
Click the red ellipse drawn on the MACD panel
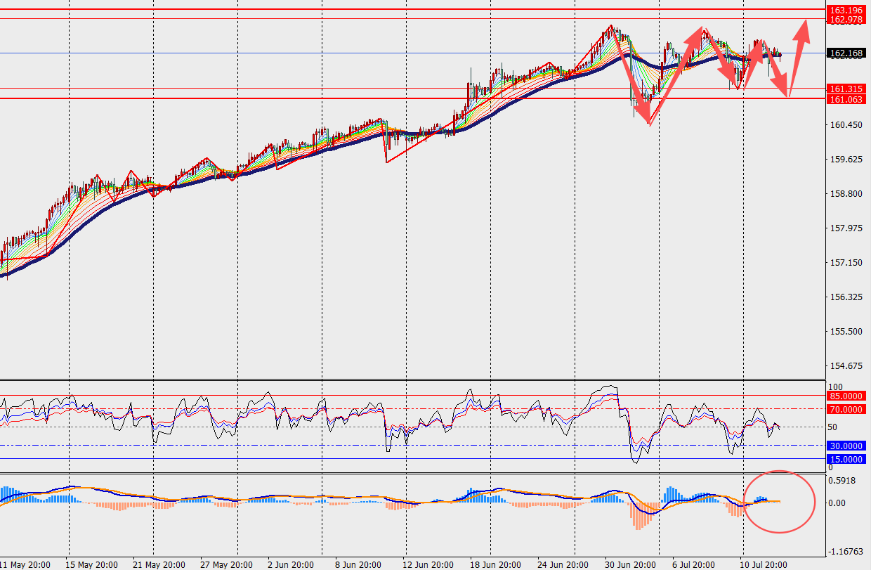coord(780,500)
